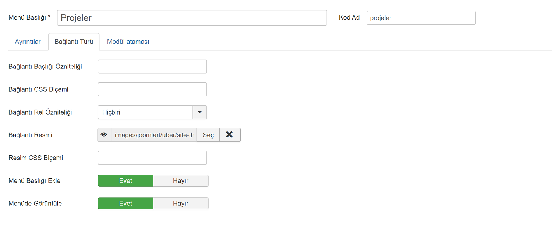The width and height of the screenshot is (552, 229).
Task: Click the Menü Başlığı text field
Action: click(192, 18)
